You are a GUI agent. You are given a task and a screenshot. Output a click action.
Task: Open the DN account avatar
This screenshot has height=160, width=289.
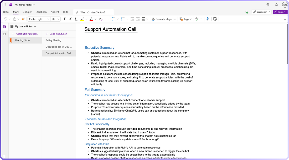[285, 5]
